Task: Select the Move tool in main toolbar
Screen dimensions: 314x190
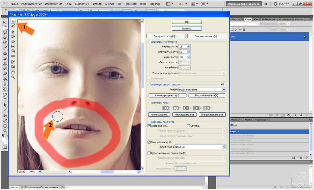Action: click(x=5, y=23)
